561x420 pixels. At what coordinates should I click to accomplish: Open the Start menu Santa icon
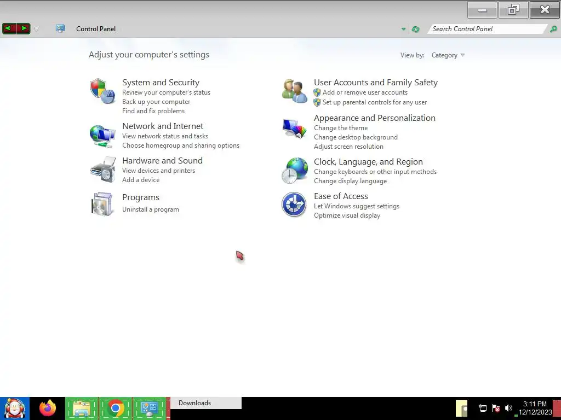click(15, 409)
